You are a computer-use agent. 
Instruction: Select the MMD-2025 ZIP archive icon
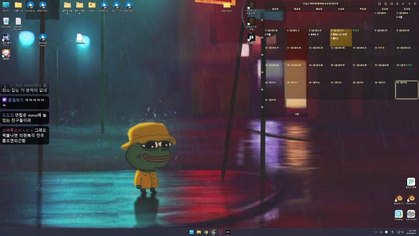[43, 6]
